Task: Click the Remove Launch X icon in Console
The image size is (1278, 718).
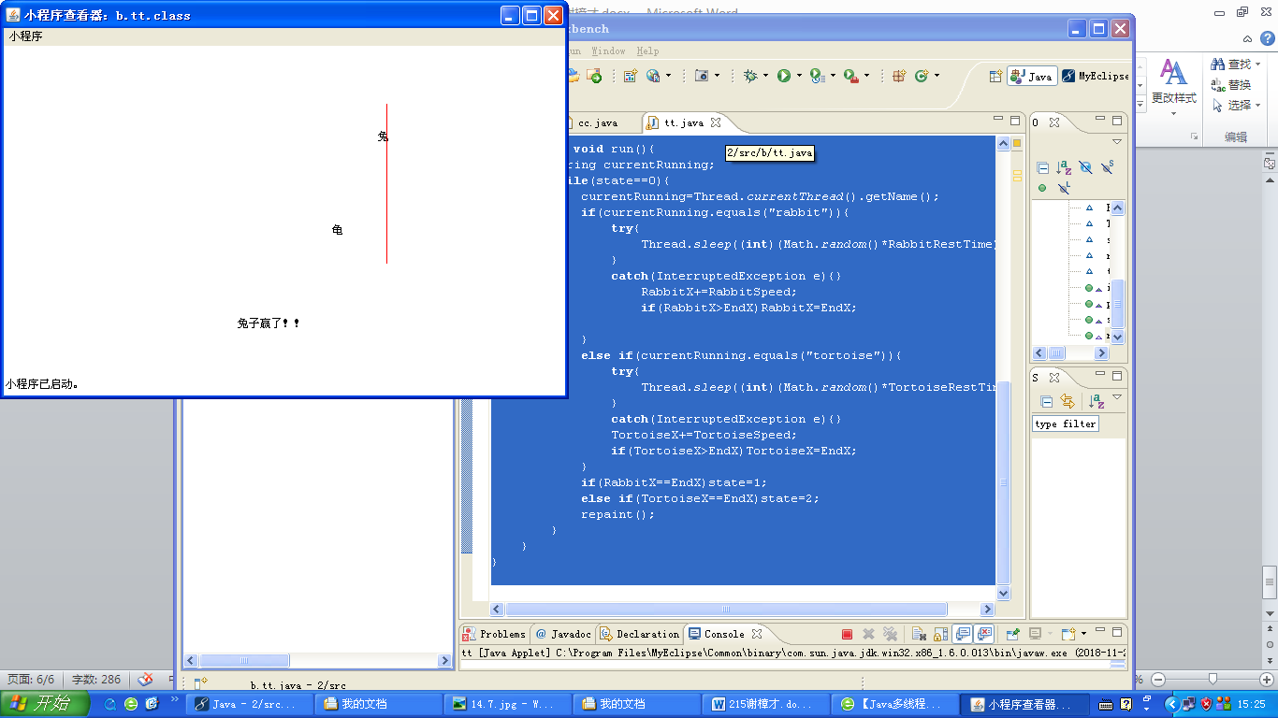Action: [868, 634]
